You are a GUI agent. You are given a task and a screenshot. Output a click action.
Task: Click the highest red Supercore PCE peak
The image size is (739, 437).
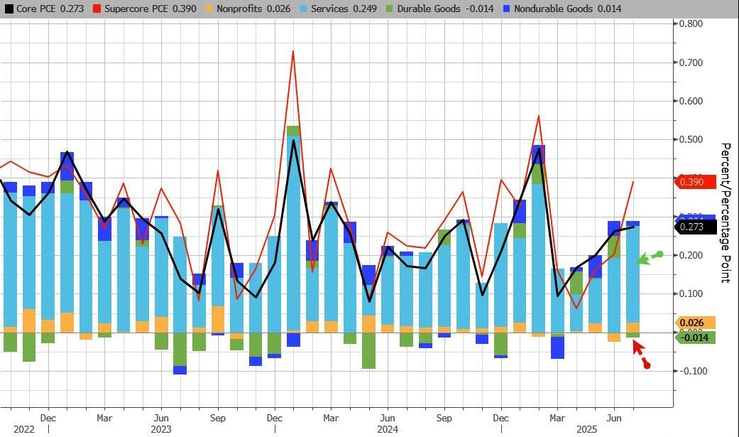(292, 52)
